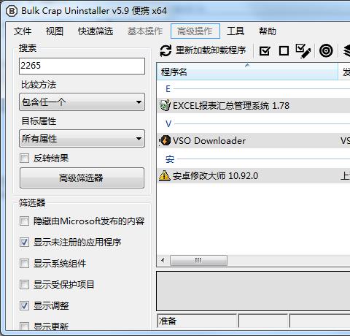Click the select all checked-box toolbar icon
This screenshot has height=336, width=350.
[x=265, y=50]
